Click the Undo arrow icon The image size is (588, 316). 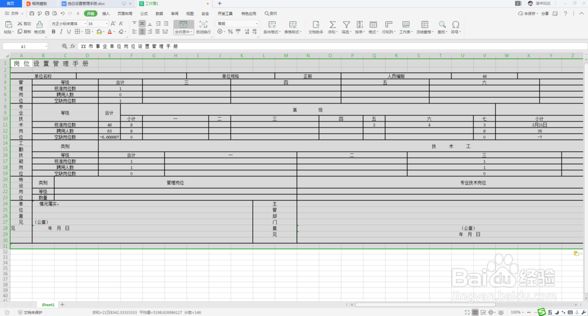pyautogui.click(x=63, y=14)
